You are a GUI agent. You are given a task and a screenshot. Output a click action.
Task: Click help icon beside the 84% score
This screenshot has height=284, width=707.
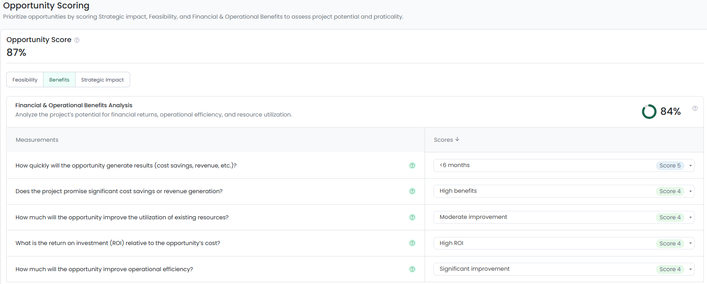pos(695,109)
